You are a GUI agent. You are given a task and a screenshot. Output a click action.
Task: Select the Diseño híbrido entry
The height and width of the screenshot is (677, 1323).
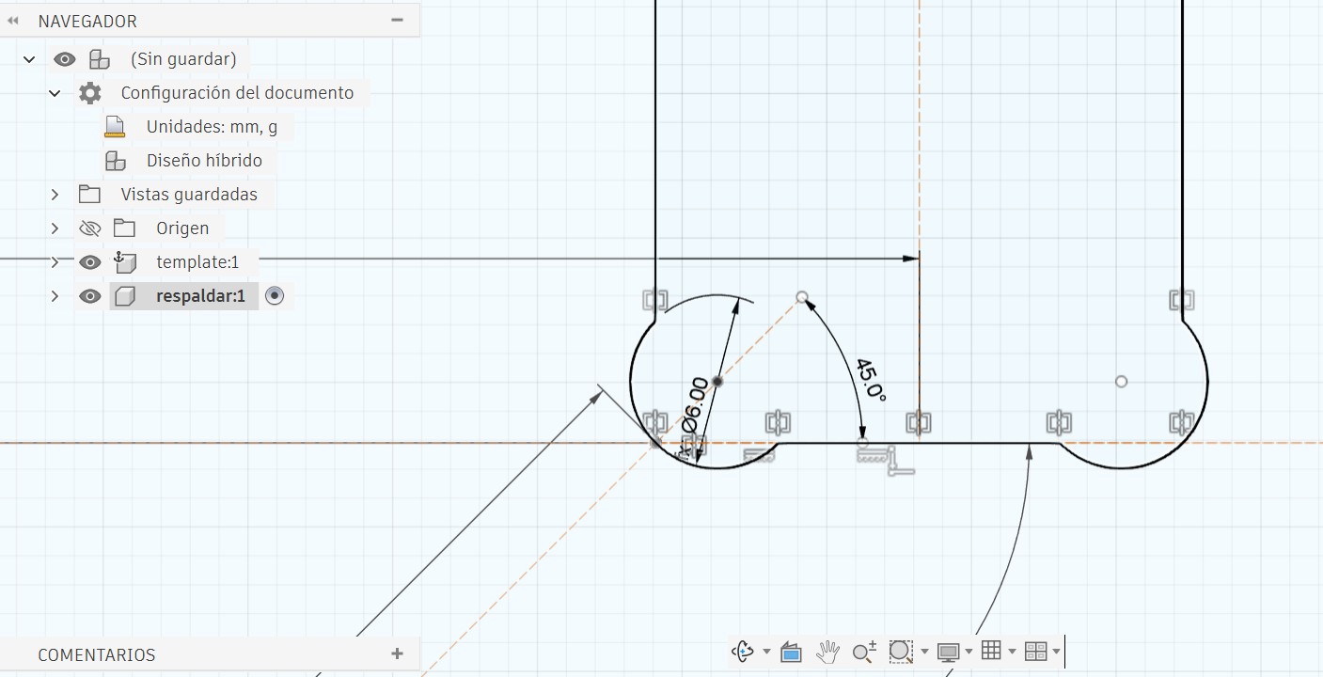204,161
